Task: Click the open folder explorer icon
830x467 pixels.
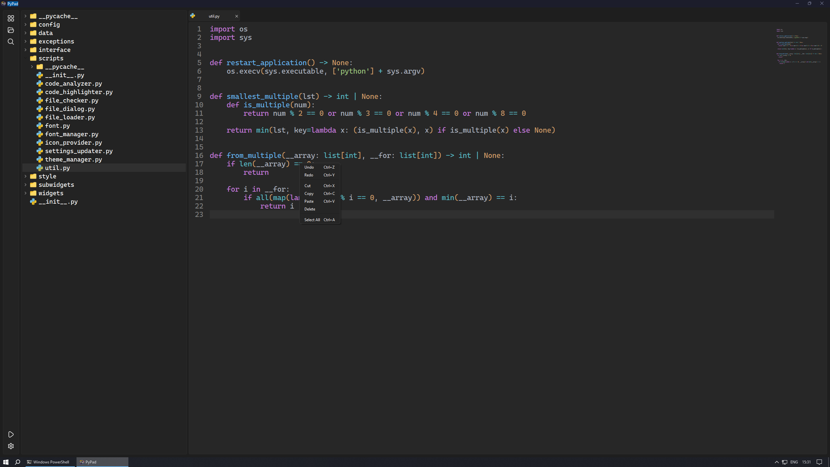Action: [x=11, y=30]
